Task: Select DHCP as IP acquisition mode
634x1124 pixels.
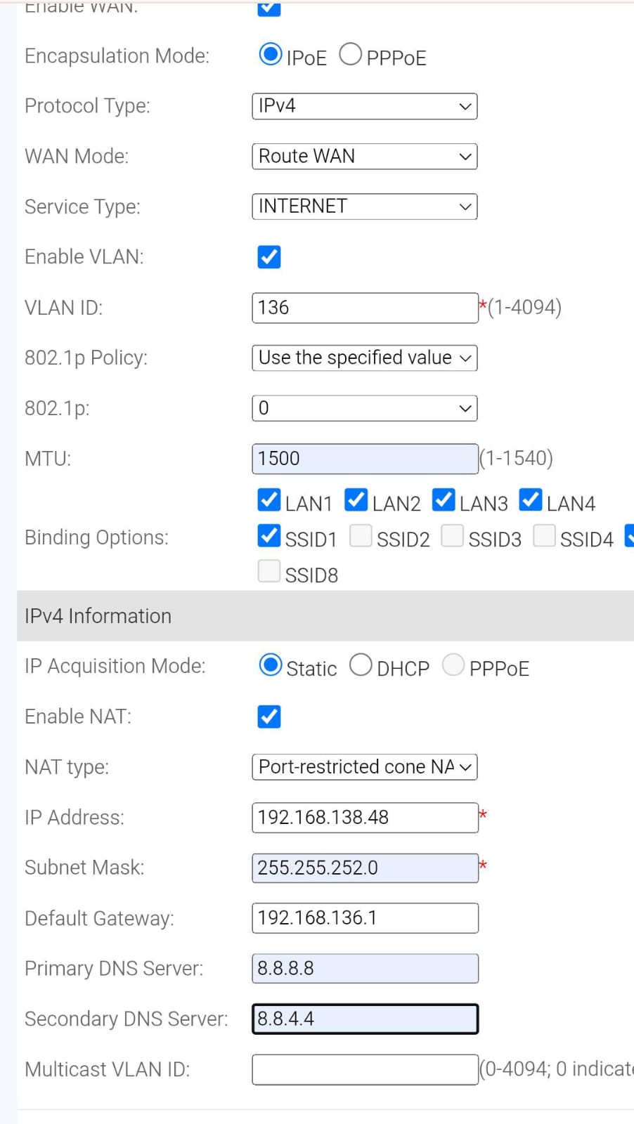Action: click(361, 665)
